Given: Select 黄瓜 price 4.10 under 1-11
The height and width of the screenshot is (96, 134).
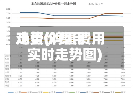Looking at the screenshot, I should point(37,82).
